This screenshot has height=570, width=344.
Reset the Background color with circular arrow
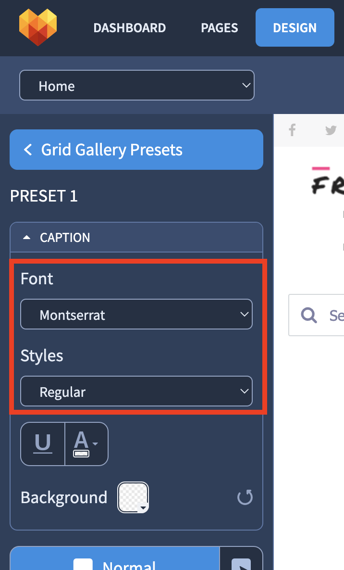(x=245, y=497)
